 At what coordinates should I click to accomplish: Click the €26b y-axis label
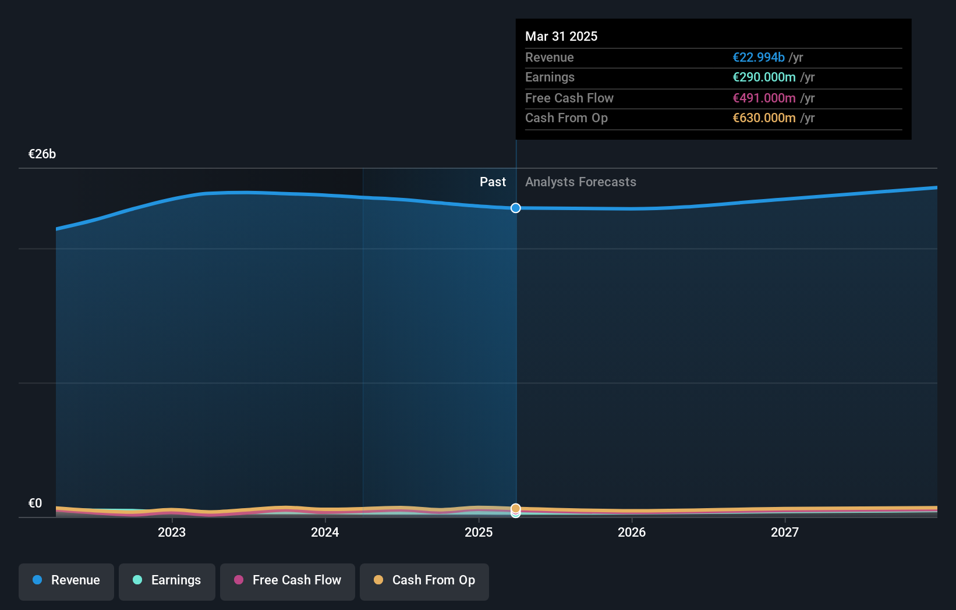point(42,154)
